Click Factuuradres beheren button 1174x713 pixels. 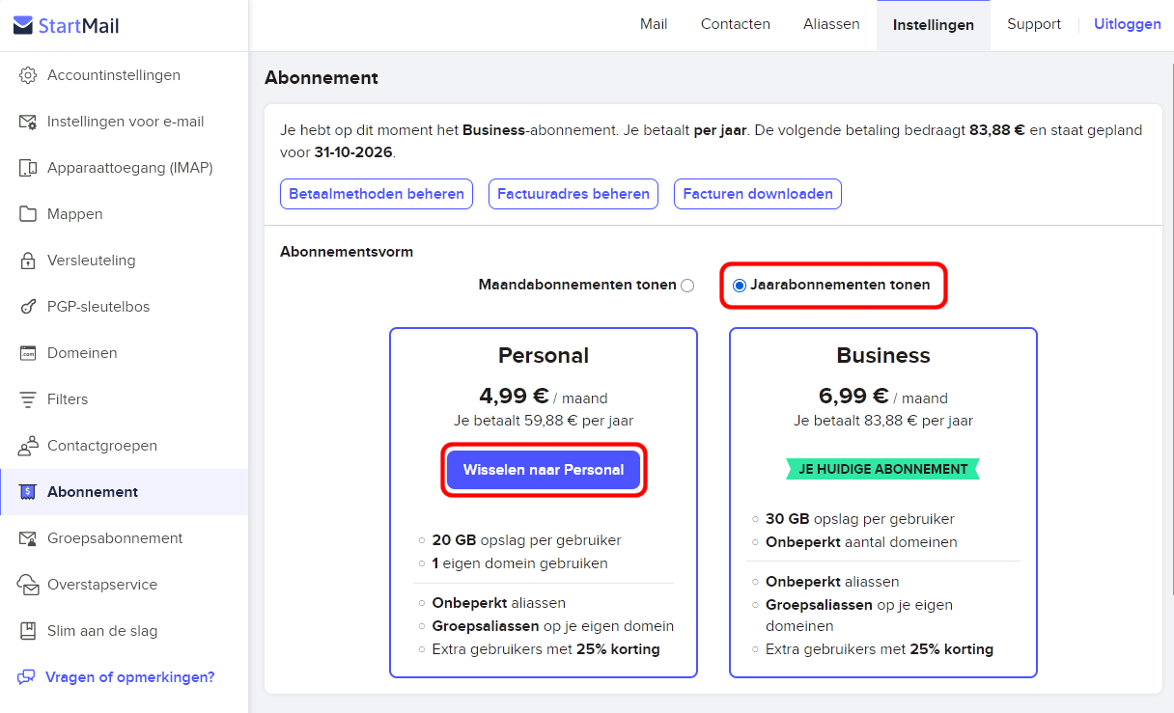pyautogui.click(x=573, y=194)
